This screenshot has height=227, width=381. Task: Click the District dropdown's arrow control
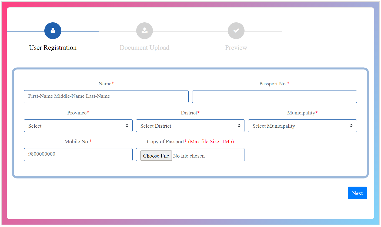point(239,125)
